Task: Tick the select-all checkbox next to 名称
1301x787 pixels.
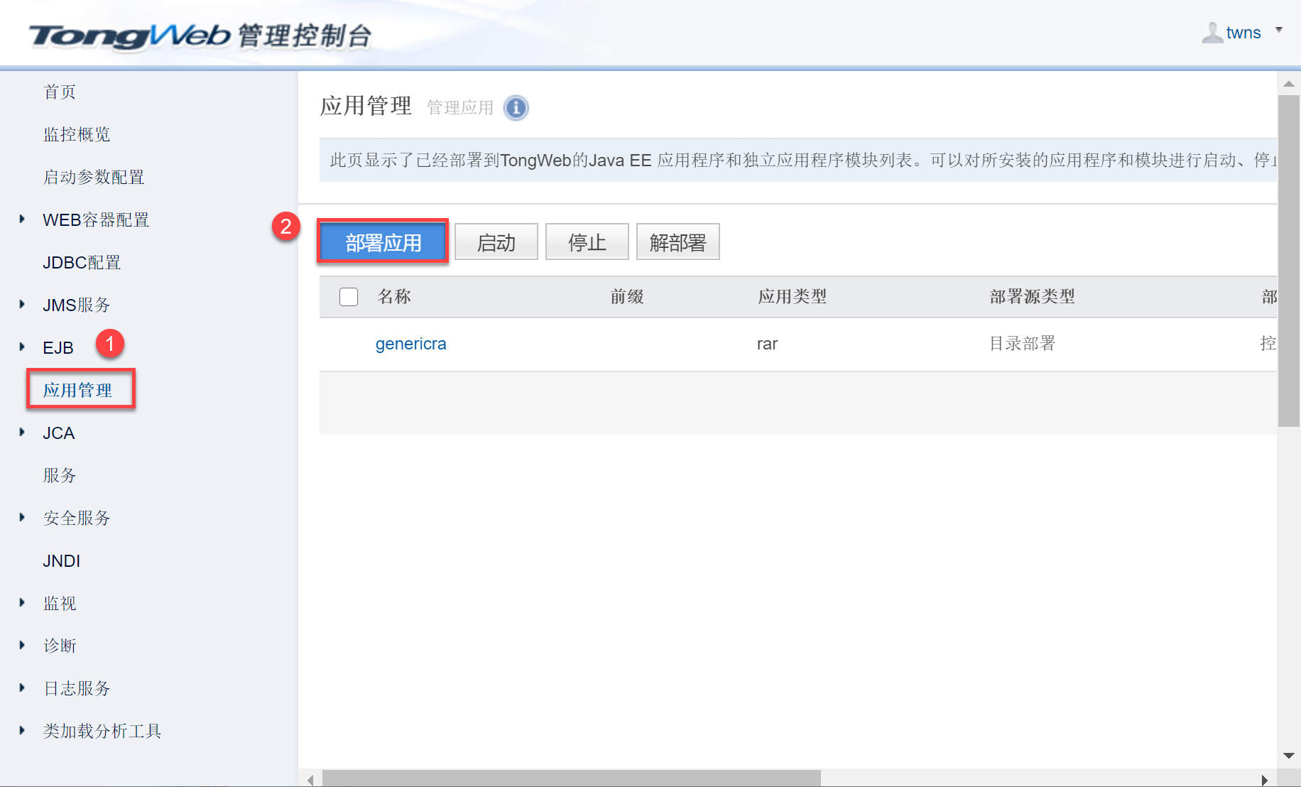Action: (x=349, y=297)
